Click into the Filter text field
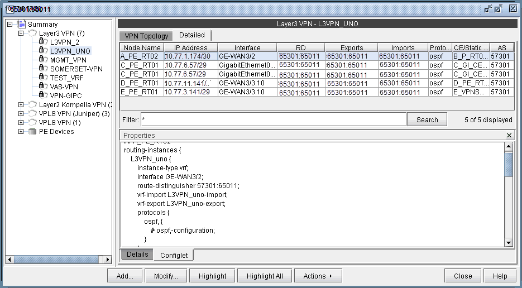The width and height of the screenshot is (522, 288). coord(273,119)
